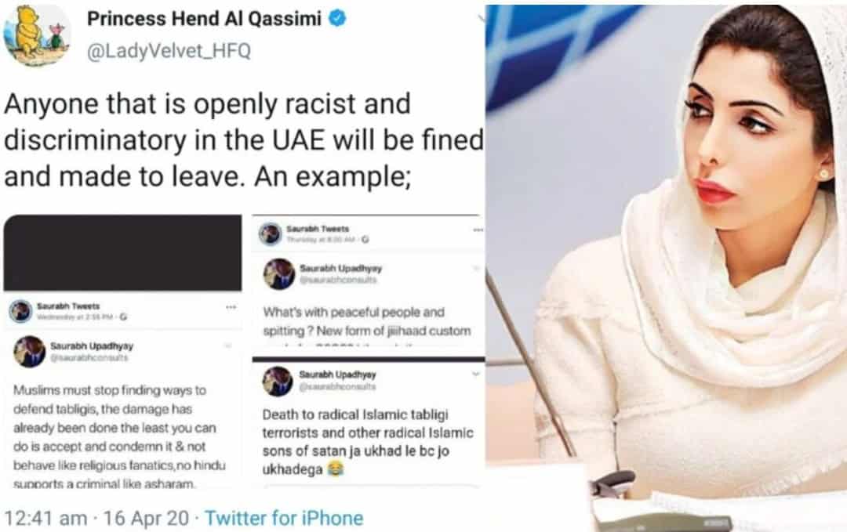Open the ellipsis menu on right Saurabh Tweets post

click(x=478, y=230)
